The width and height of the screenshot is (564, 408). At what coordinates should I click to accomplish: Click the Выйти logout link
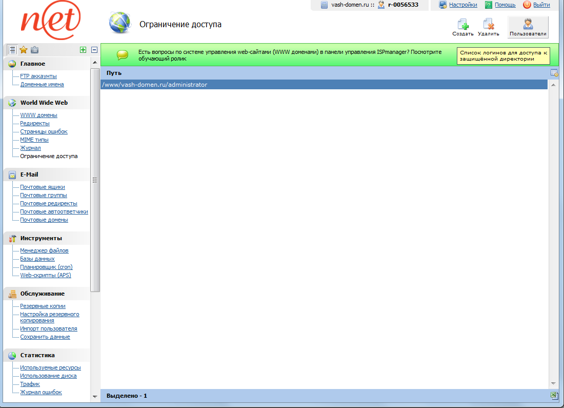(541, 5)
